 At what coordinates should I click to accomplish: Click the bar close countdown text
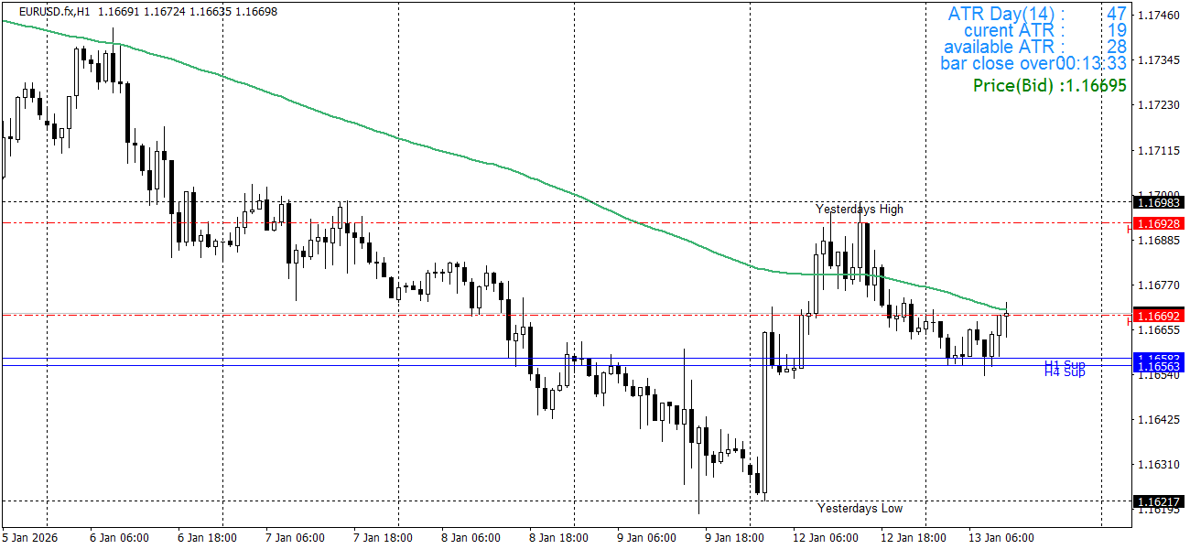(1033, 63)
